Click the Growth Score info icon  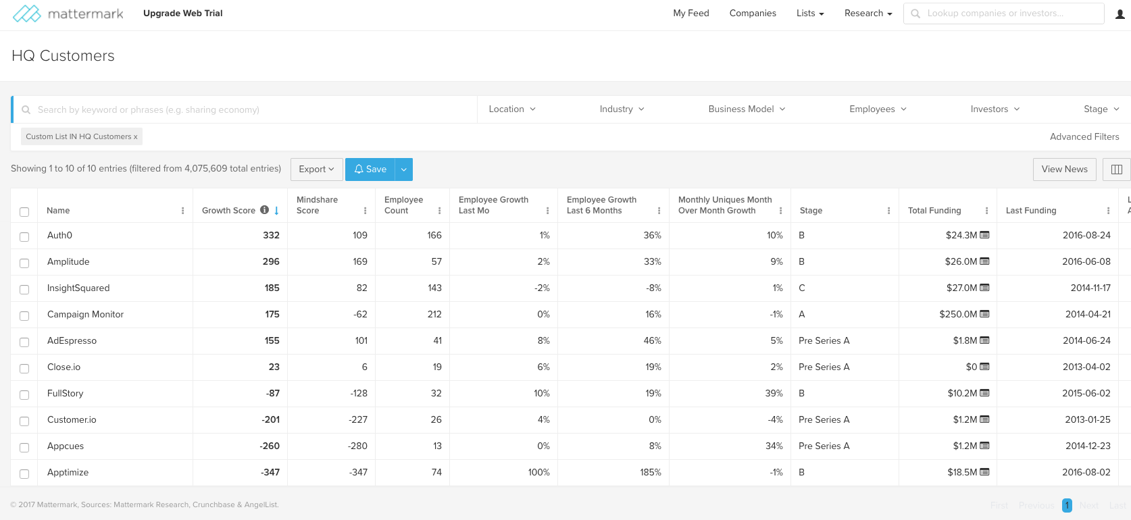[265, 210]
